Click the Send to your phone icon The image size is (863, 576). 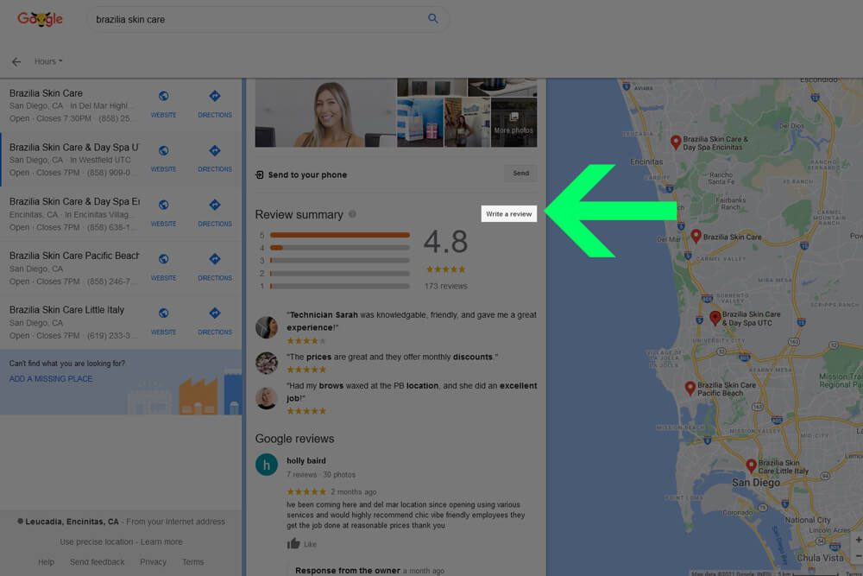click(x=259, y=174)
